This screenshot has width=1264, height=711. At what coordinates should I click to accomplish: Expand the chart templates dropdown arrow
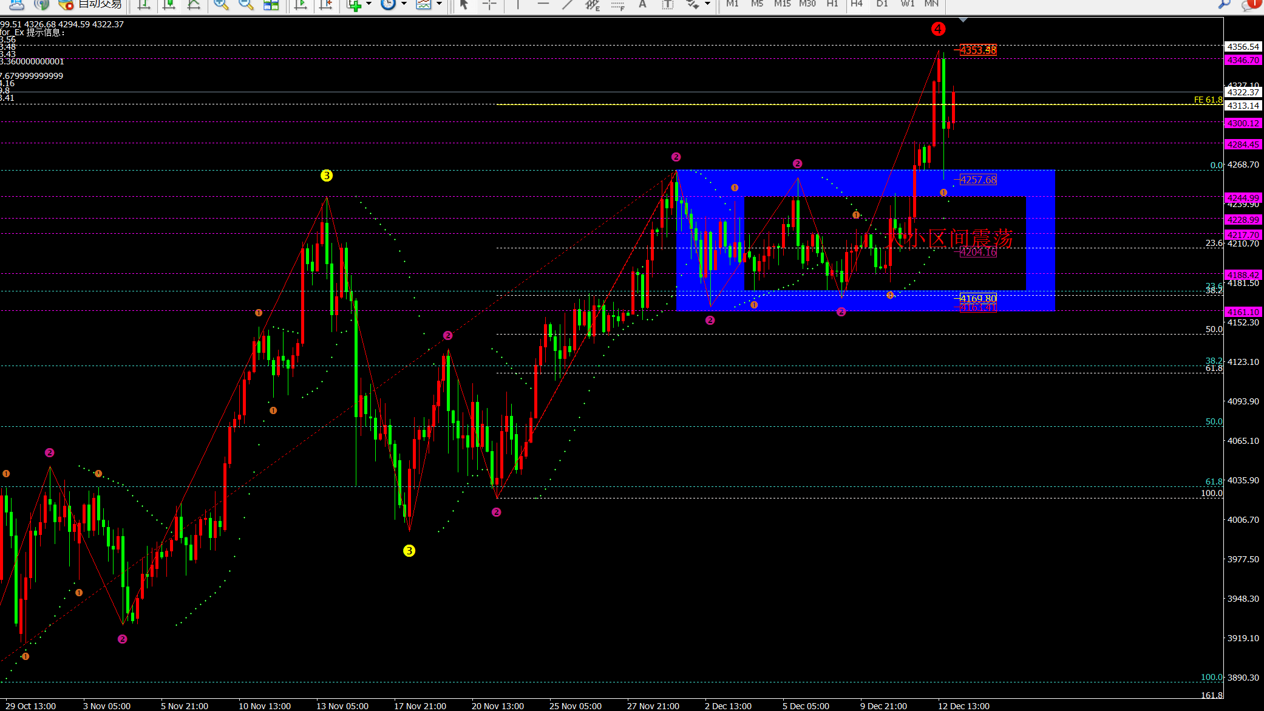coord(439,4)
